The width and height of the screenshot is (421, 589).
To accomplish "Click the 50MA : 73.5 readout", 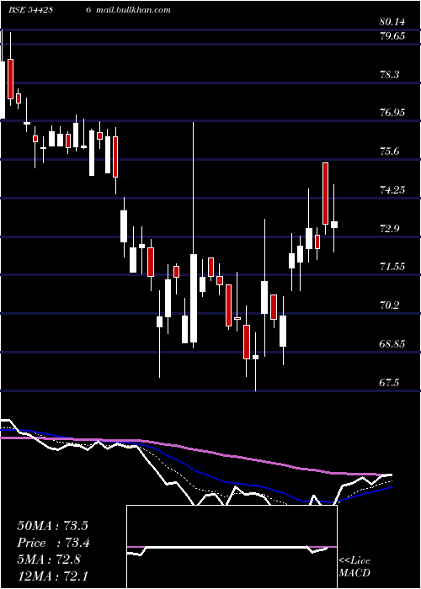I will pyautogui.click(x=52, y=526).
